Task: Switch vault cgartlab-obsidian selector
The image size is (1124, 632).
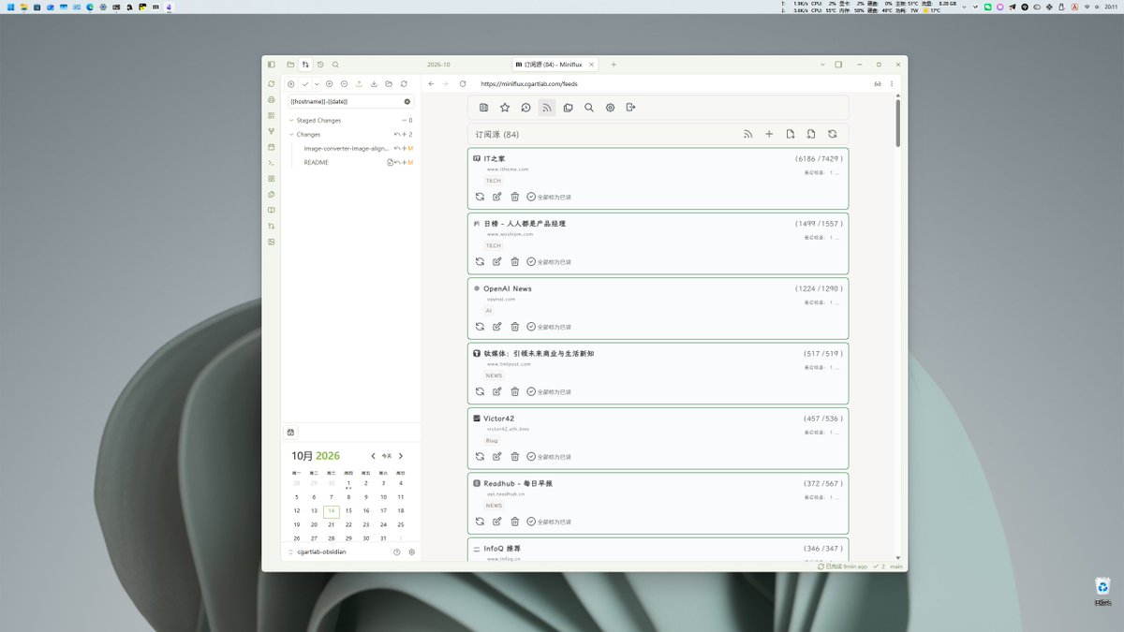Action: pyautogui.click(x=318, y=552)
